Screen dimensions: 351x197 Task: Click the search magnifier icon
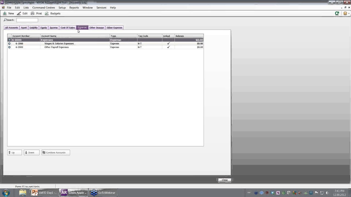(x=5, y=20)
